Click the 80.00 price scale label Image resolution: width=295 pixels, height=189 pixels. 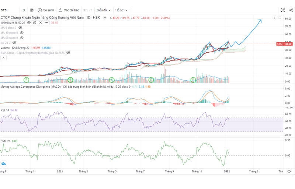pyautogui.click(x=288, y=19)
